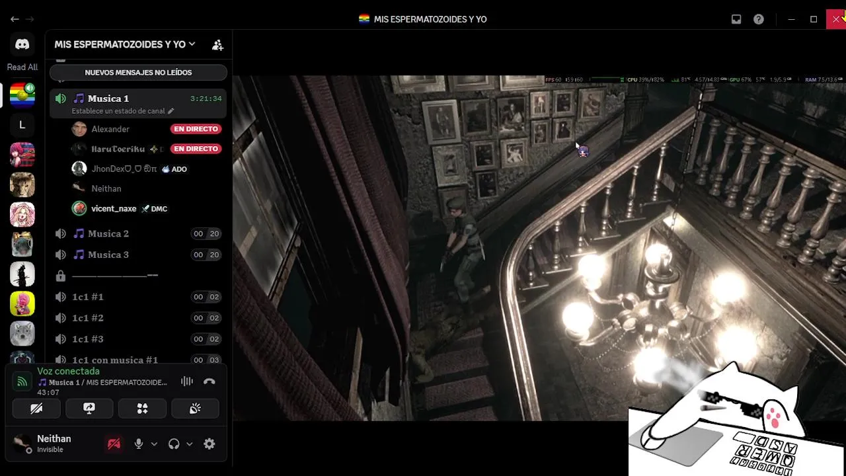
Task: Edit channel status 'Establece un estado de canal'
Action: pyautogui.click(x=123, y=111)
